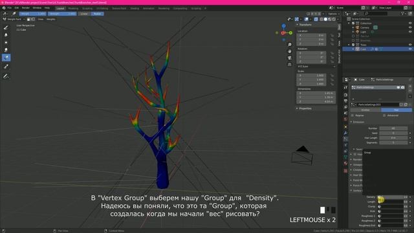Adjust the Weight slider in header
Viewport: 414px width, 233px height.
(x=33, y=14)
